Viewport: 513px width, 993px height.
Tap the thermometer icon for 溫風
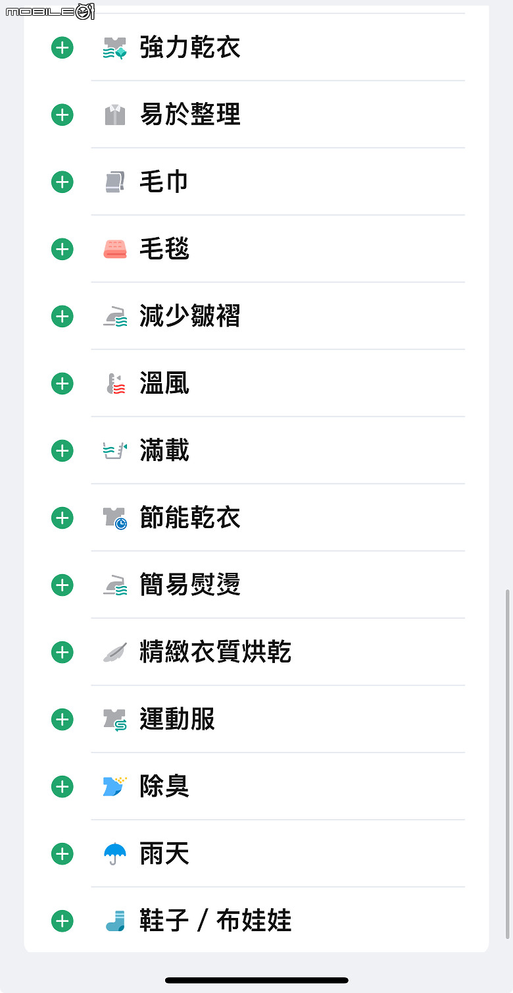(115, 384)
